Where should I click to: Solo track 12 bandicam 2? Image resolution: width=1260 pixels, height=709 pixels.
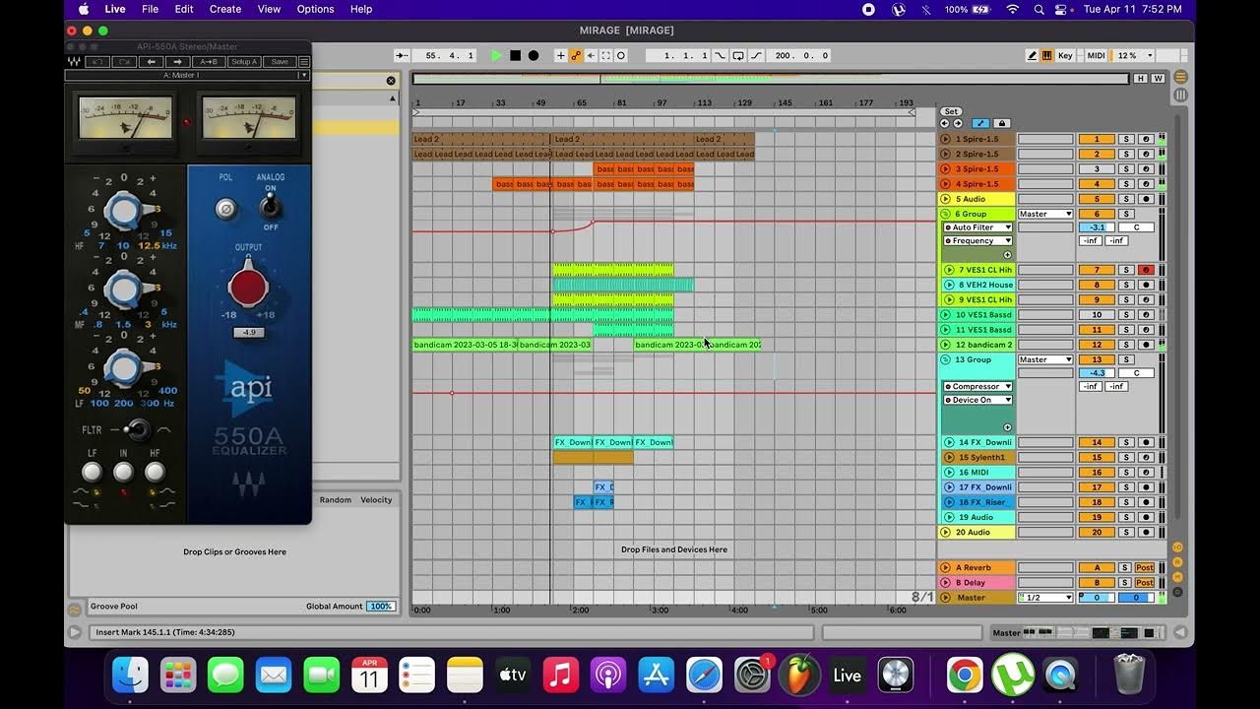tap(1127, 345)
